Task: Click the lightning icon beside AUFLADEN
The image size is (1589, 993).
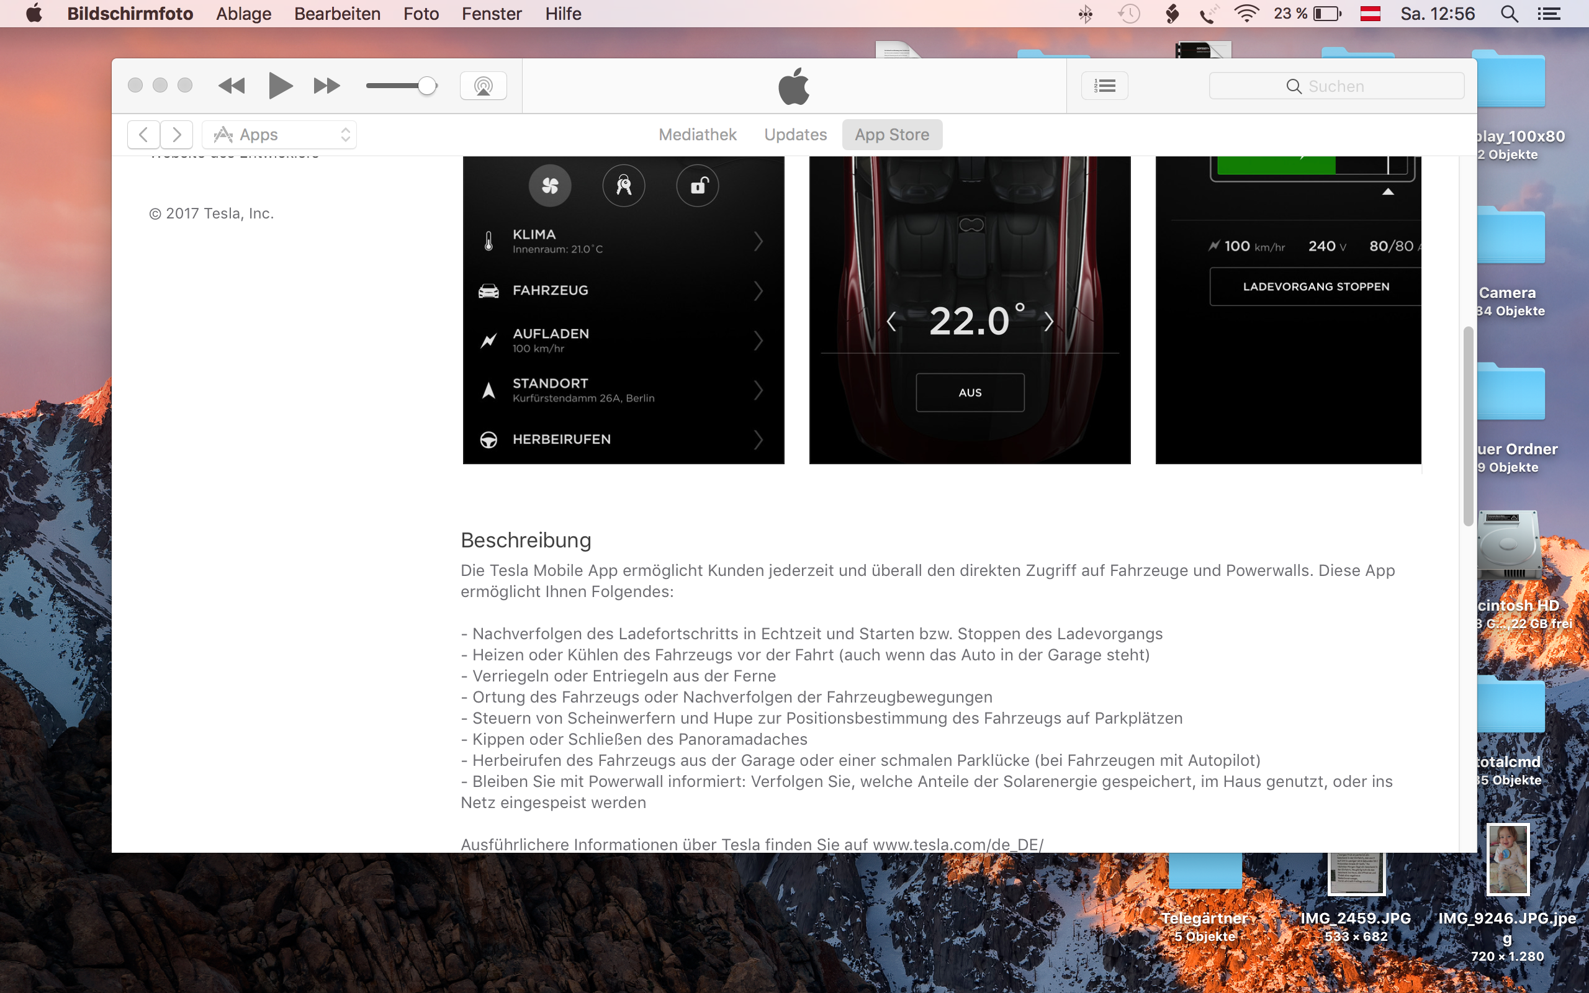Action: 488,340
